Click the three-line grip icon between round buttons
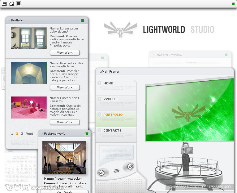The width and height of the screenshot is (237, 193). [x=117, y=171]
